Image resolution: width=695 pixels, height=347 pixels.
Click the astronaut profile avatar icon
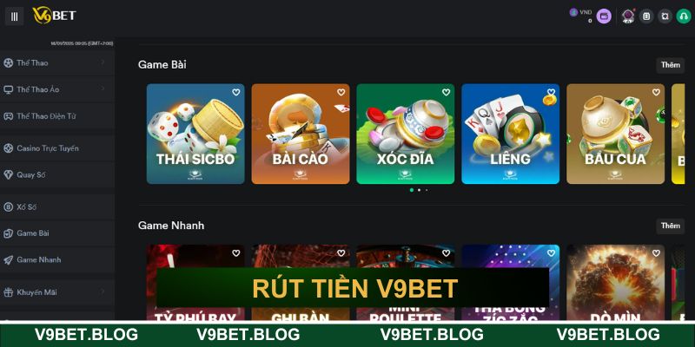627,16
